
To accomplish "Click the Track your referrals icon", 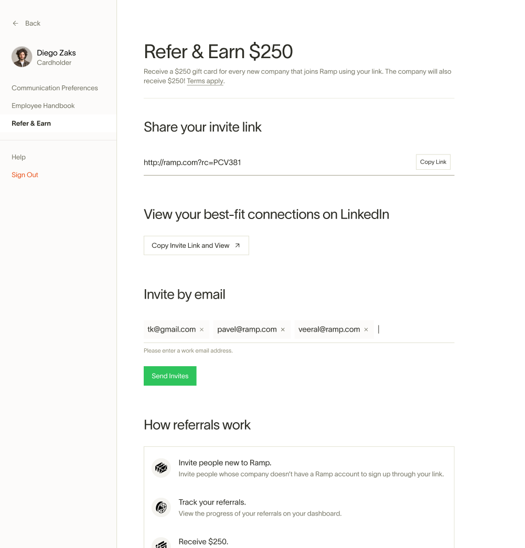I will (x=161, y=507).
